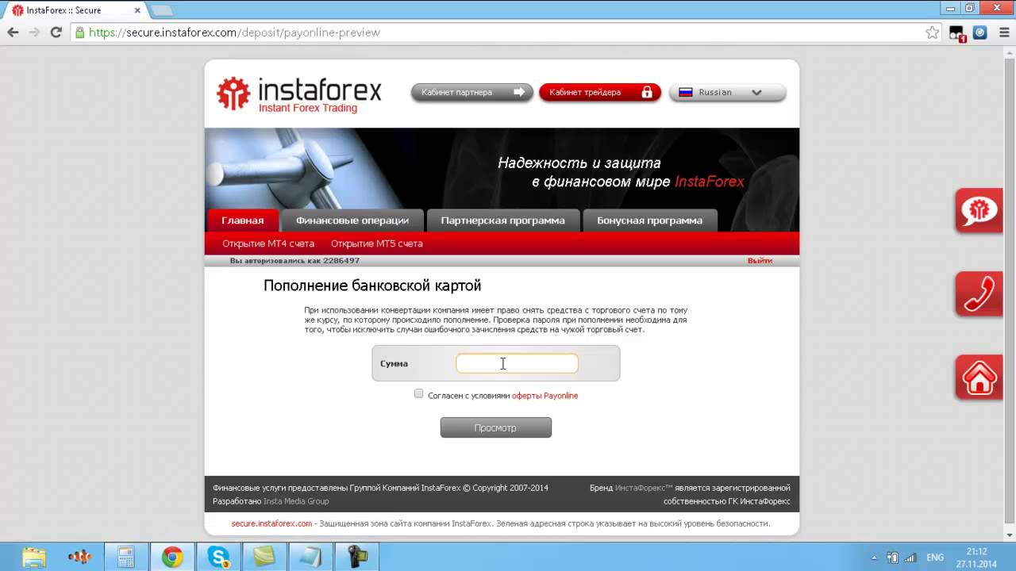1016x571 pixels.
Task: Click the account text Вы авторизовались как 2286497
Action: tap(294, 261)
